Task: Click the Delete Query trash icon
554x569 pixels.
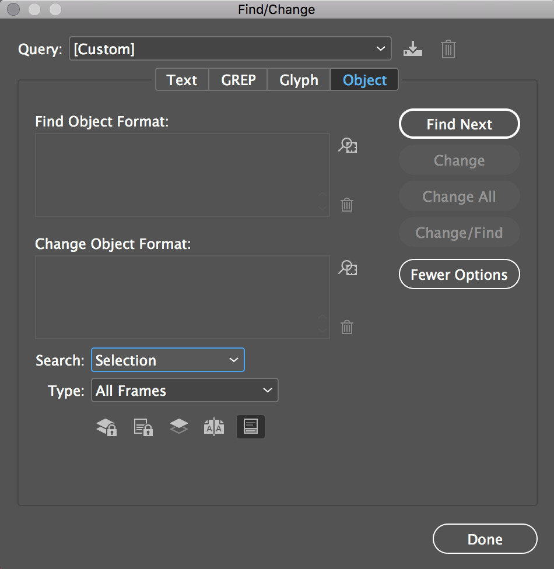Action: pos(448,49)
